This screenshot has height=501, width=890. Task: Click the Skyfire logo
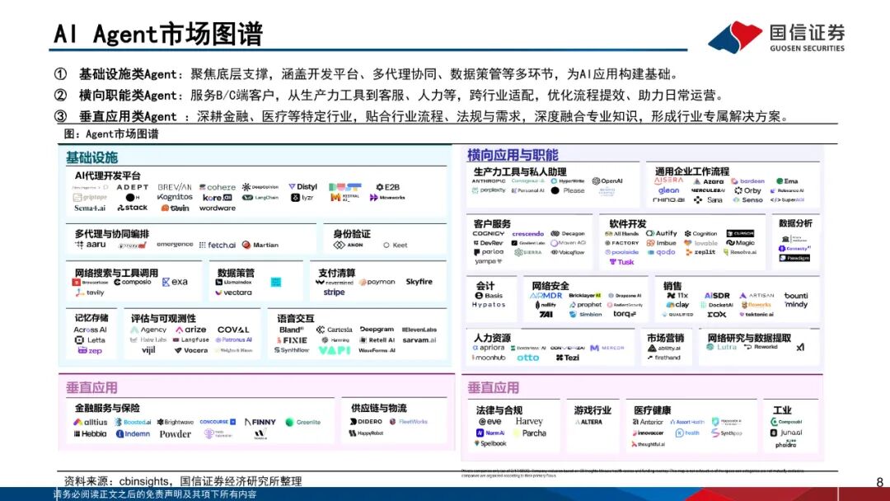tap(419, 282)
